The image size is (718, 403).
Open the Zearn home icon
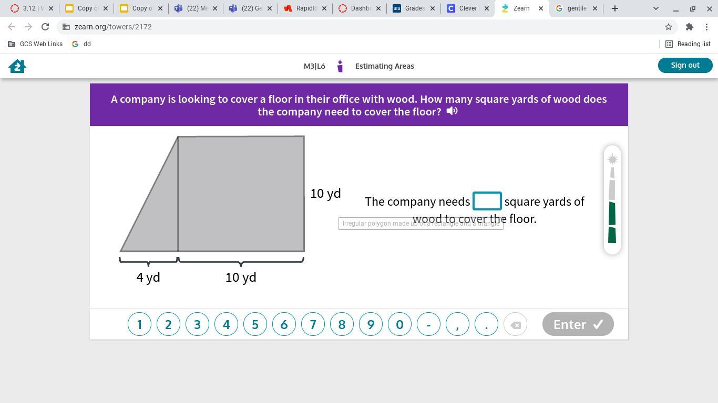point(17,66)
